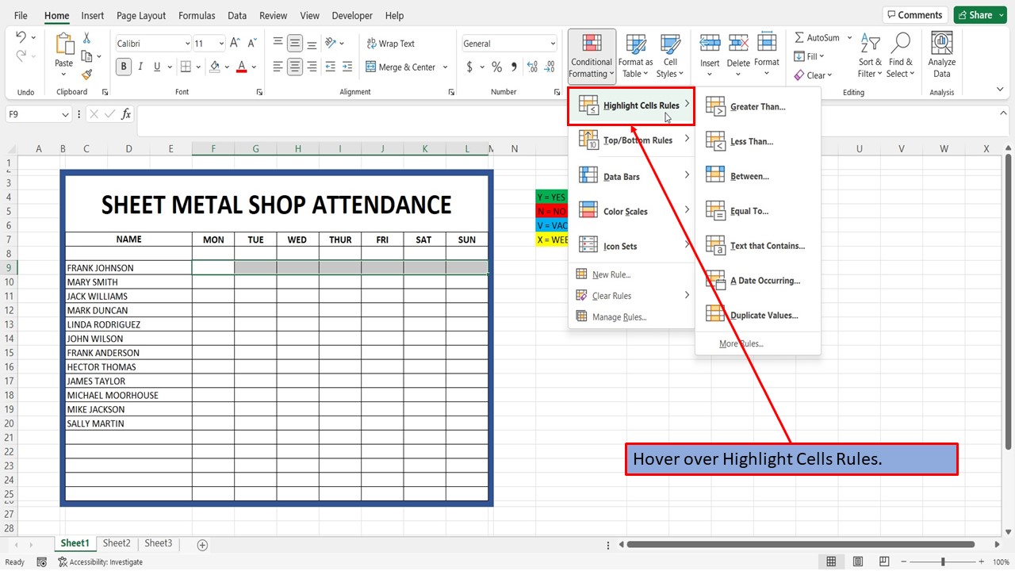Toggle Underline formatting
This screenshot has width=1015, height=571.
157,67
